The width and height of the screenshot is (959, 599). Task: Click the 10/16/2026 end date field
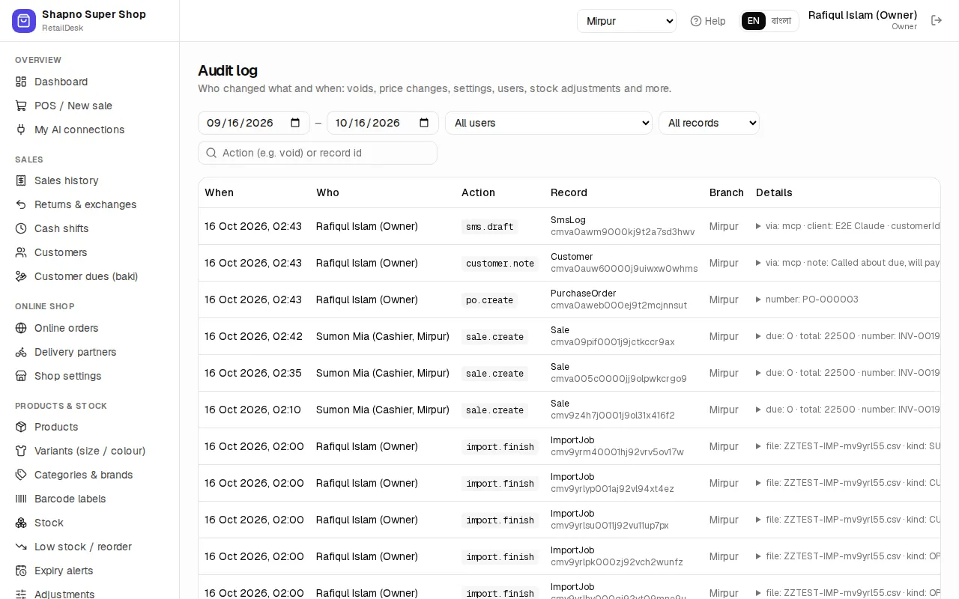point(383,123)
